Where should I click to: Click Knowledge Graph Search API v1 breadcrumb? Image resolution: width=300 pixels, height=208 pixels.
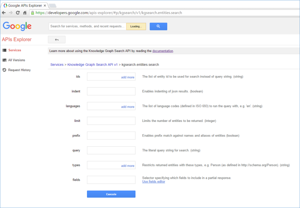coord(92,65)
